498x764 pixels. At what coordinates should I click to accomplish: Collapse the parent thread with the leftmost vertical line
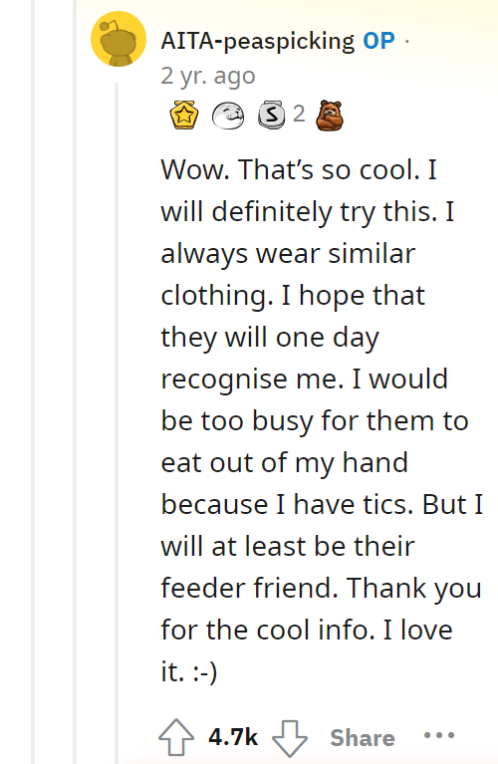click(x=33, y=382)
